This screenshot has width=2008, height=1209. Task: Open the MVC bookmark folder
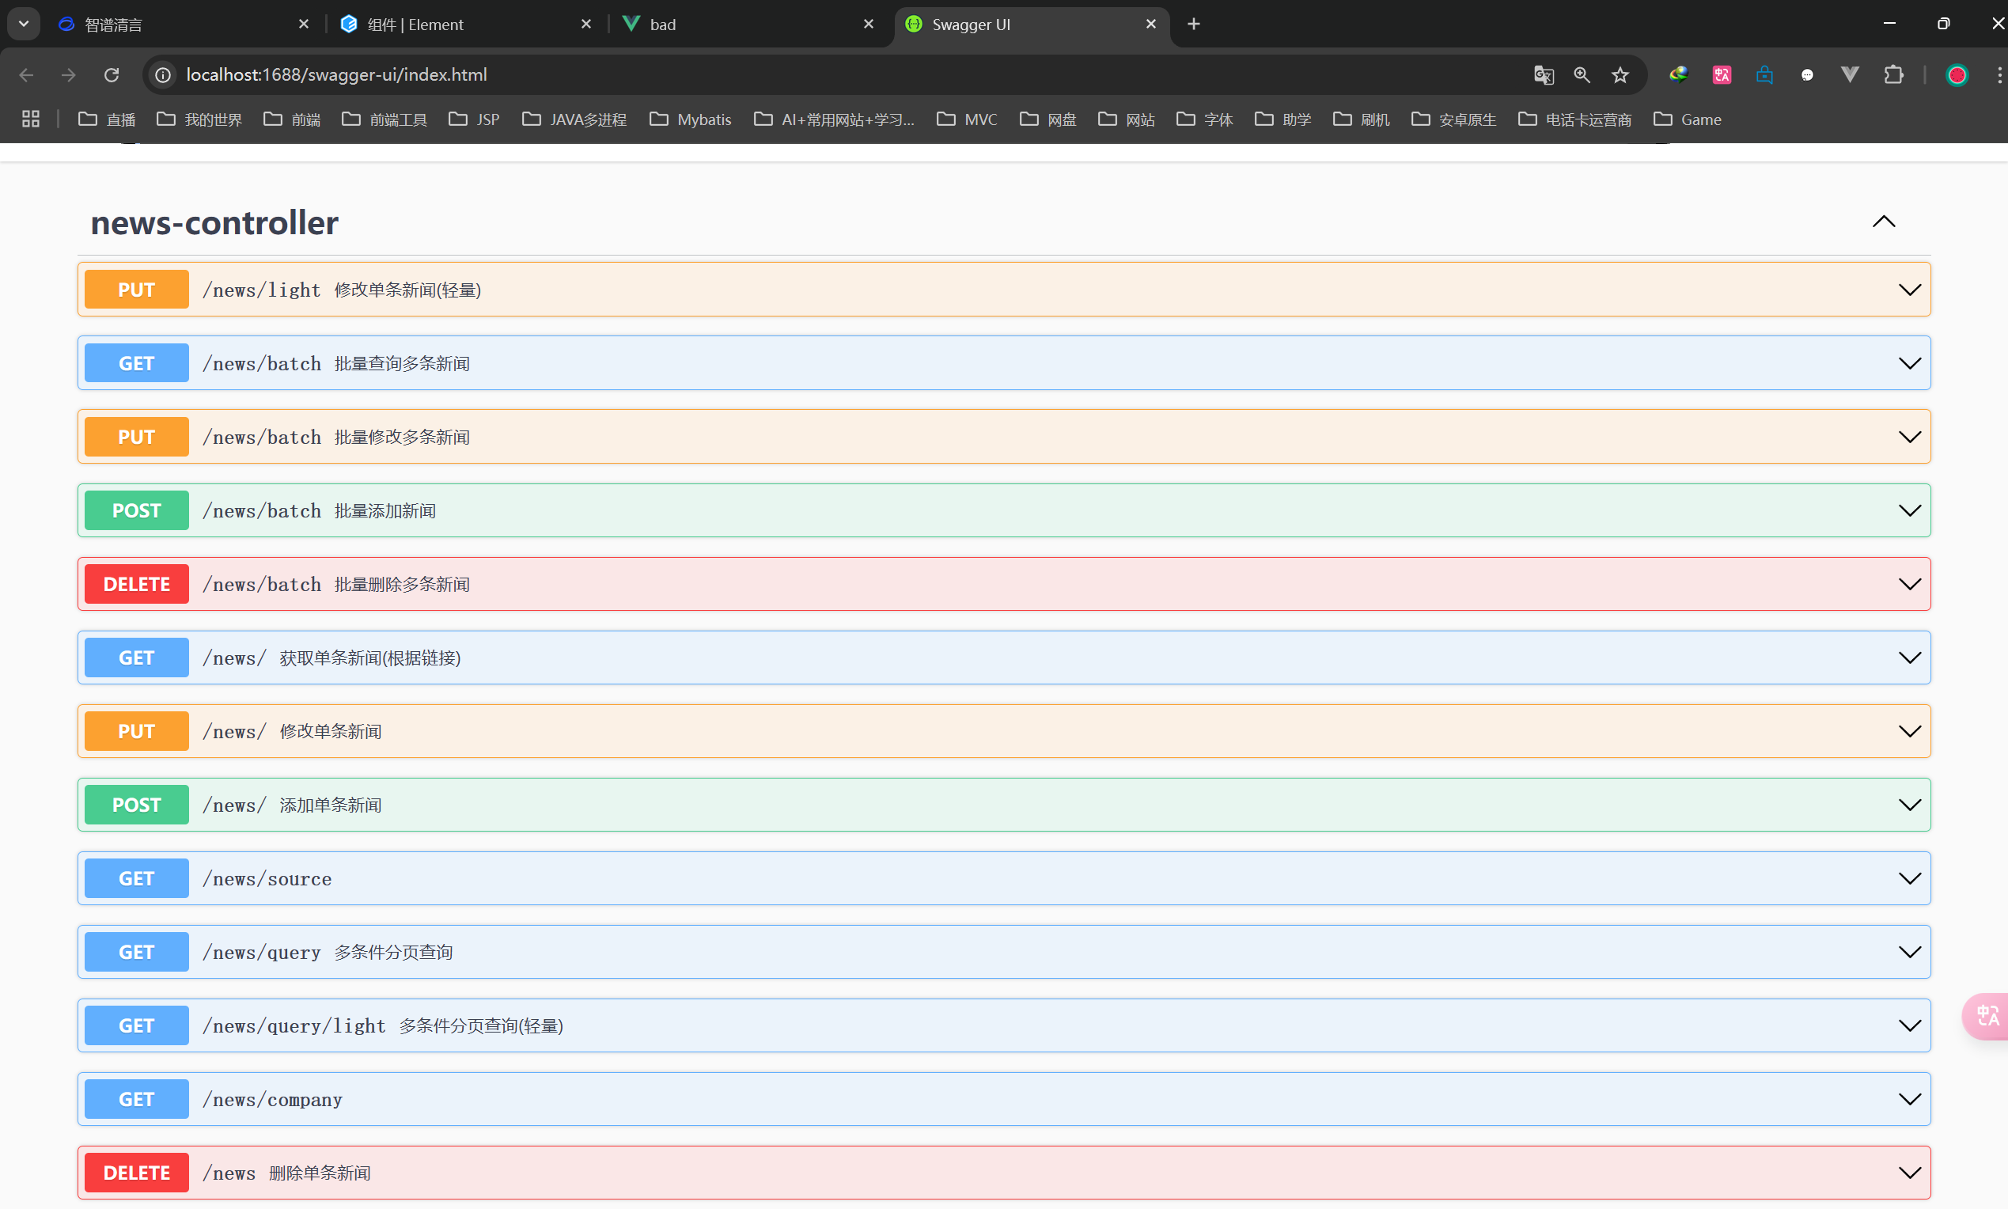967,119
